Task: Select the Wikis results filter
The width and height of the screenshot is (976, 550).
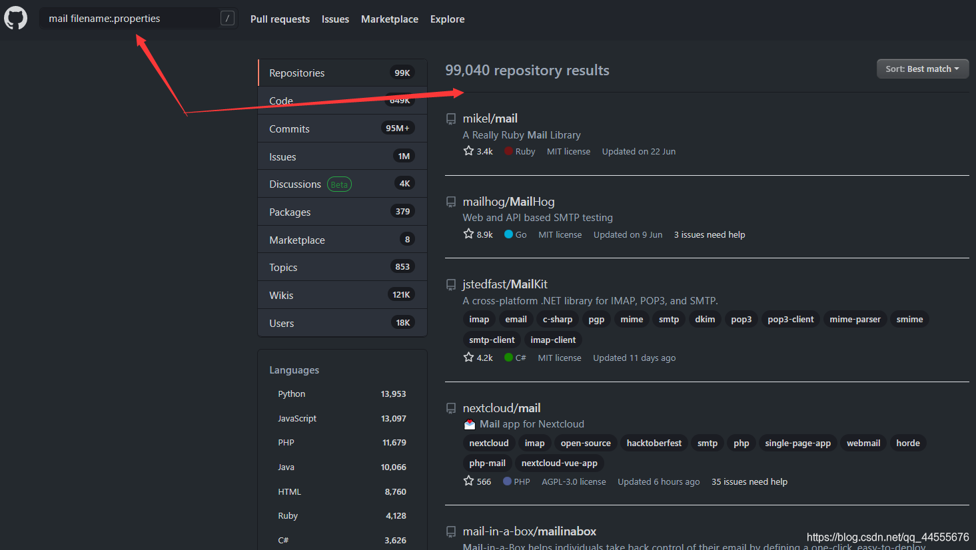Action: coord(342,295)
